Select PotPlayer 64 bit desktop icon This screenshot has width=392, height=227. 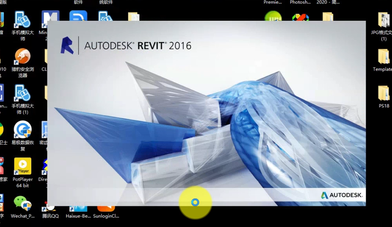click(x=23, y=173)
